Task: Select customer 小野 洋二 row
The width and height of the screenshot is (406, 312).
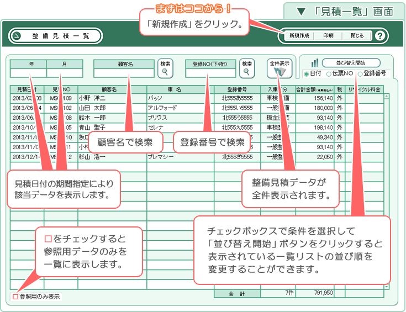Action: tap(197, 98)
